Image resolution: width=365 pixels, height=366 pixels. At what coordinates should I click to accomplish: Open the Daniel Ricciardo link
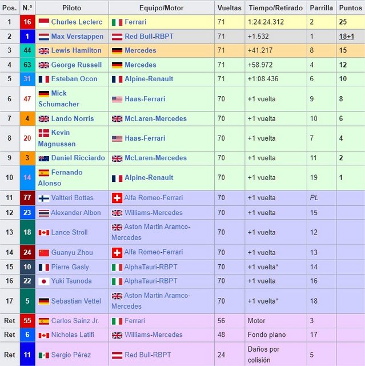78,158
